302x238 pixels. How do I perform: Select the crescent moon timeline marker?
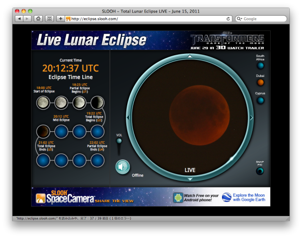point(97,103)
